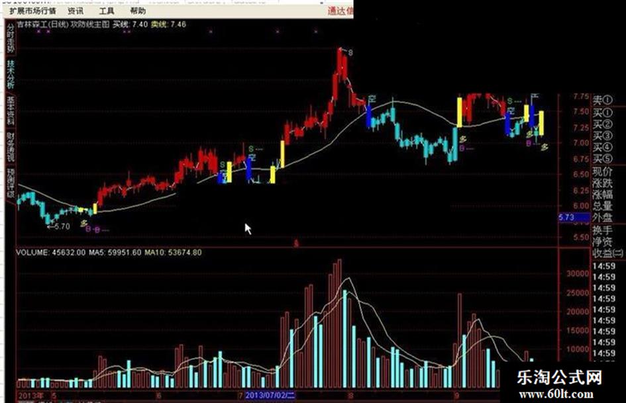Click the 外盘 field label
Viewport: 626px width, 403px height.
602,218
